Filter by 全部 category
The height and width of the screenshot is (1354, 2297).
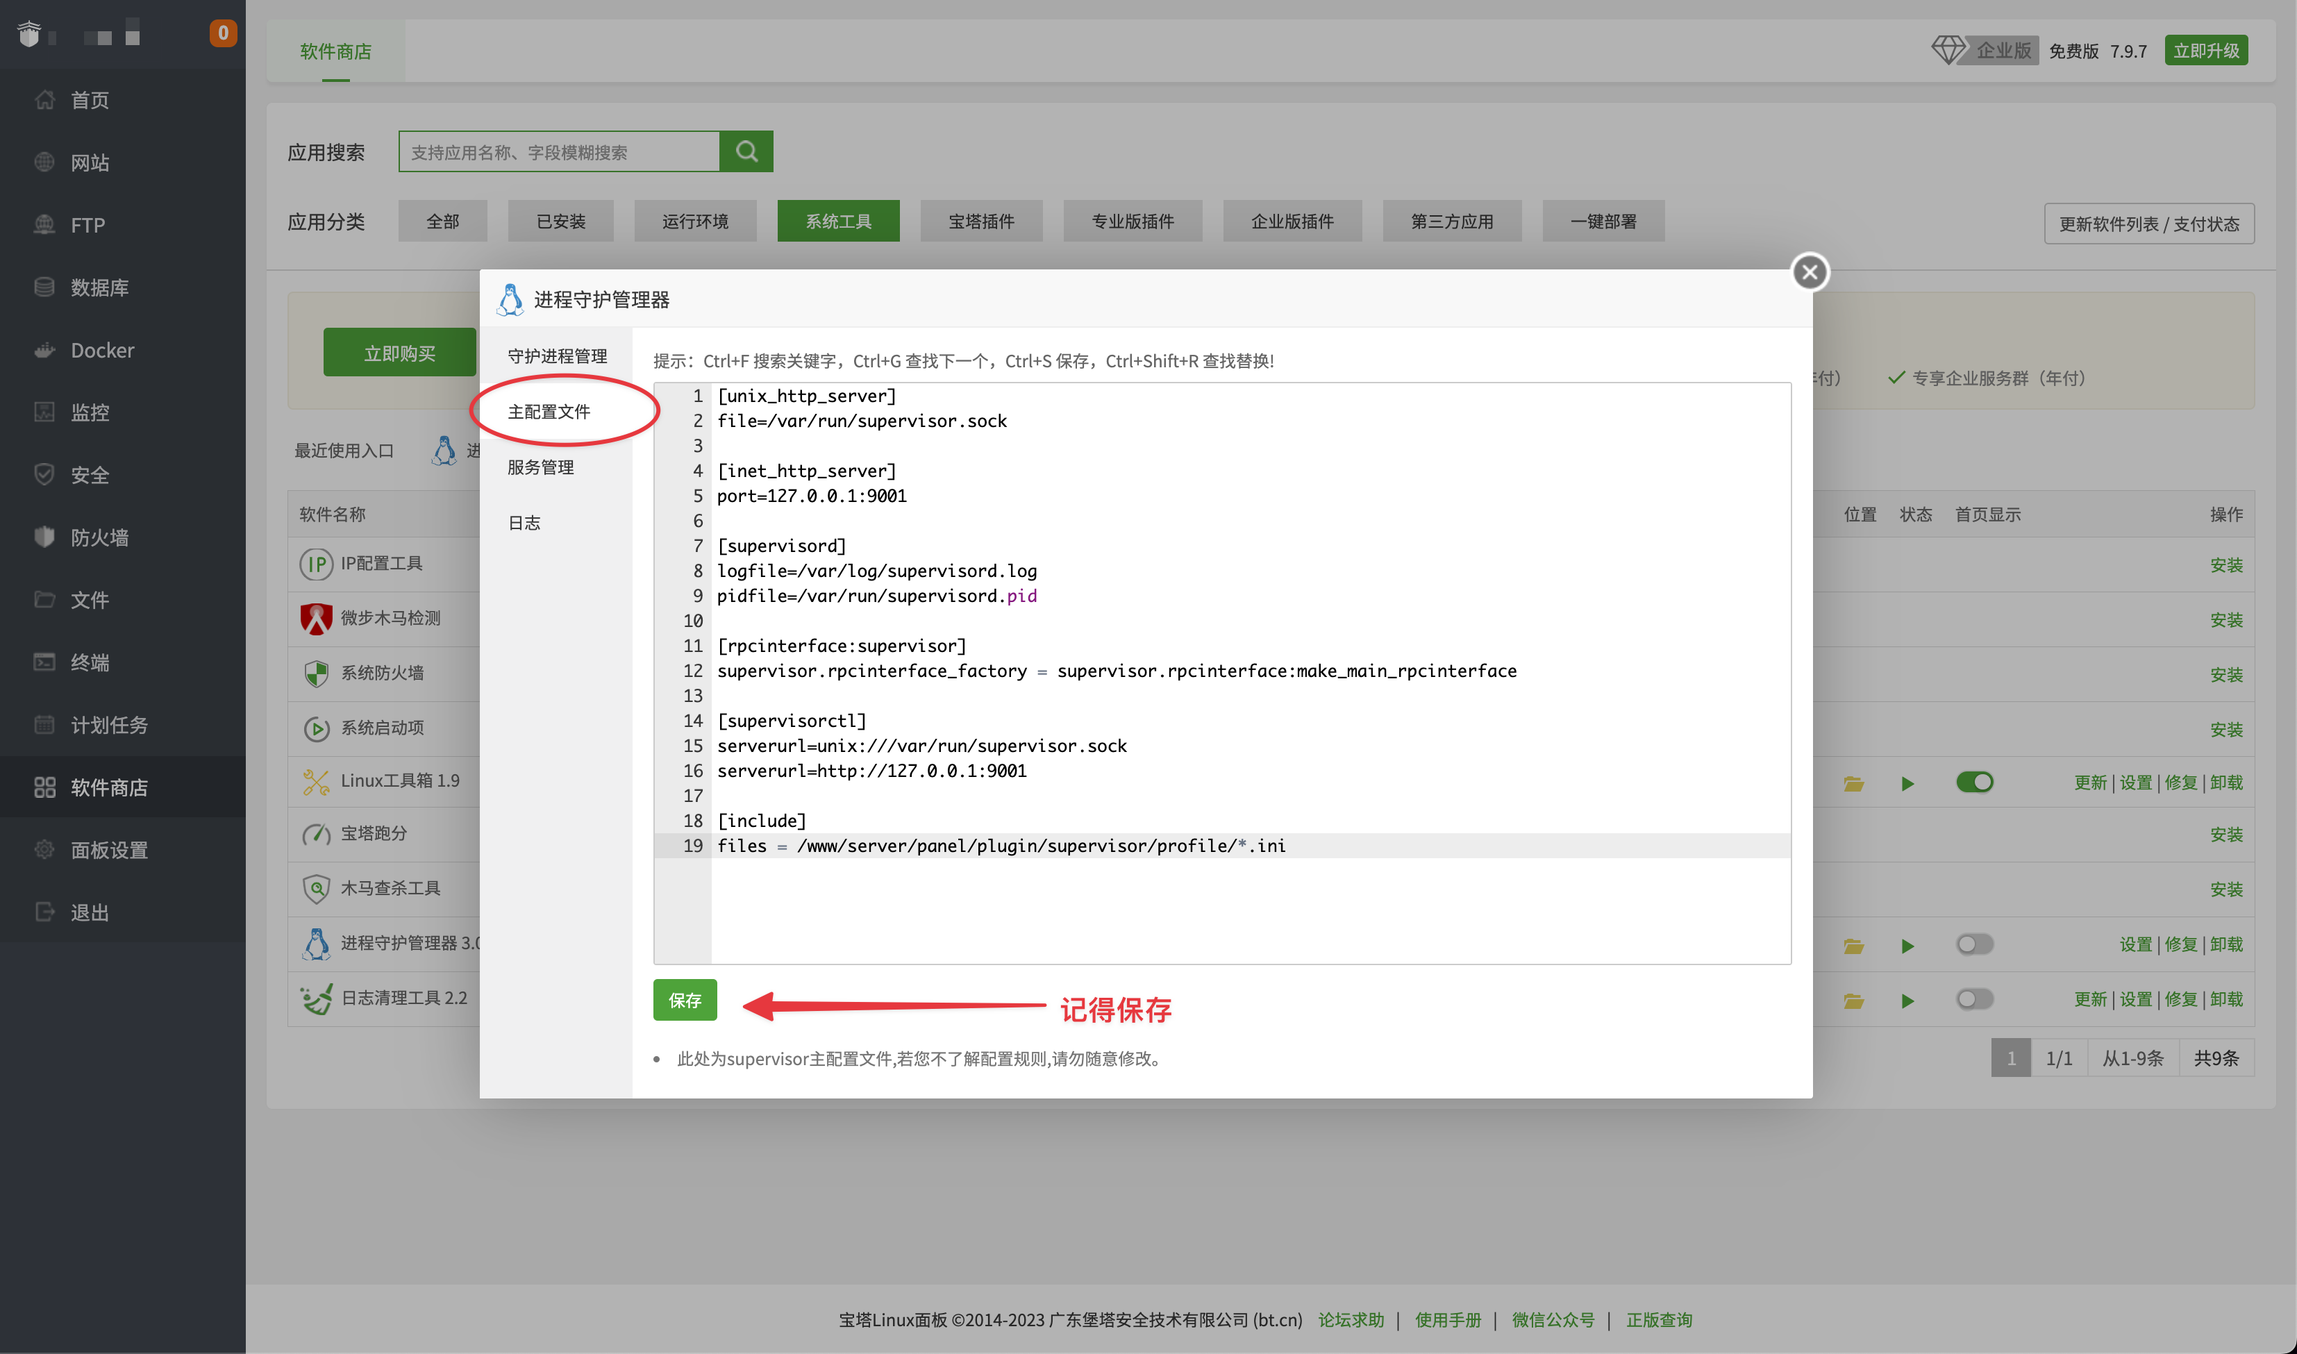[x=442, y=221]
